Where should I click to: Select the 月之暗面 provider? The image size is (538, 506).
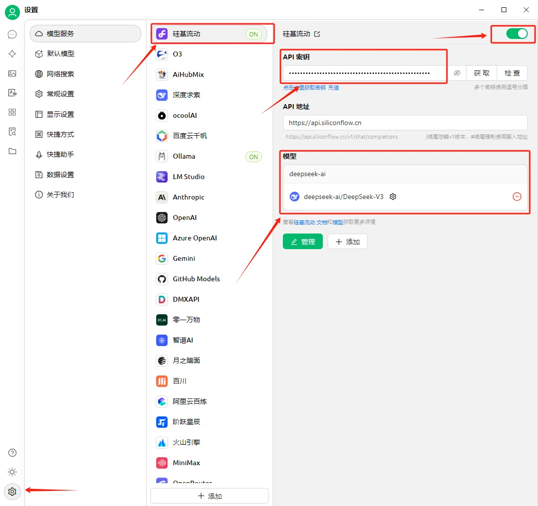[x=210, y=361]
